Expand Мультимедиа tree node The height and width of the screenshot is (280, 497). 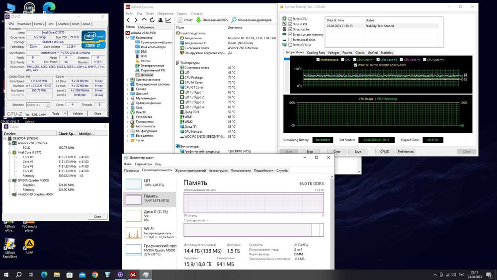127,98
